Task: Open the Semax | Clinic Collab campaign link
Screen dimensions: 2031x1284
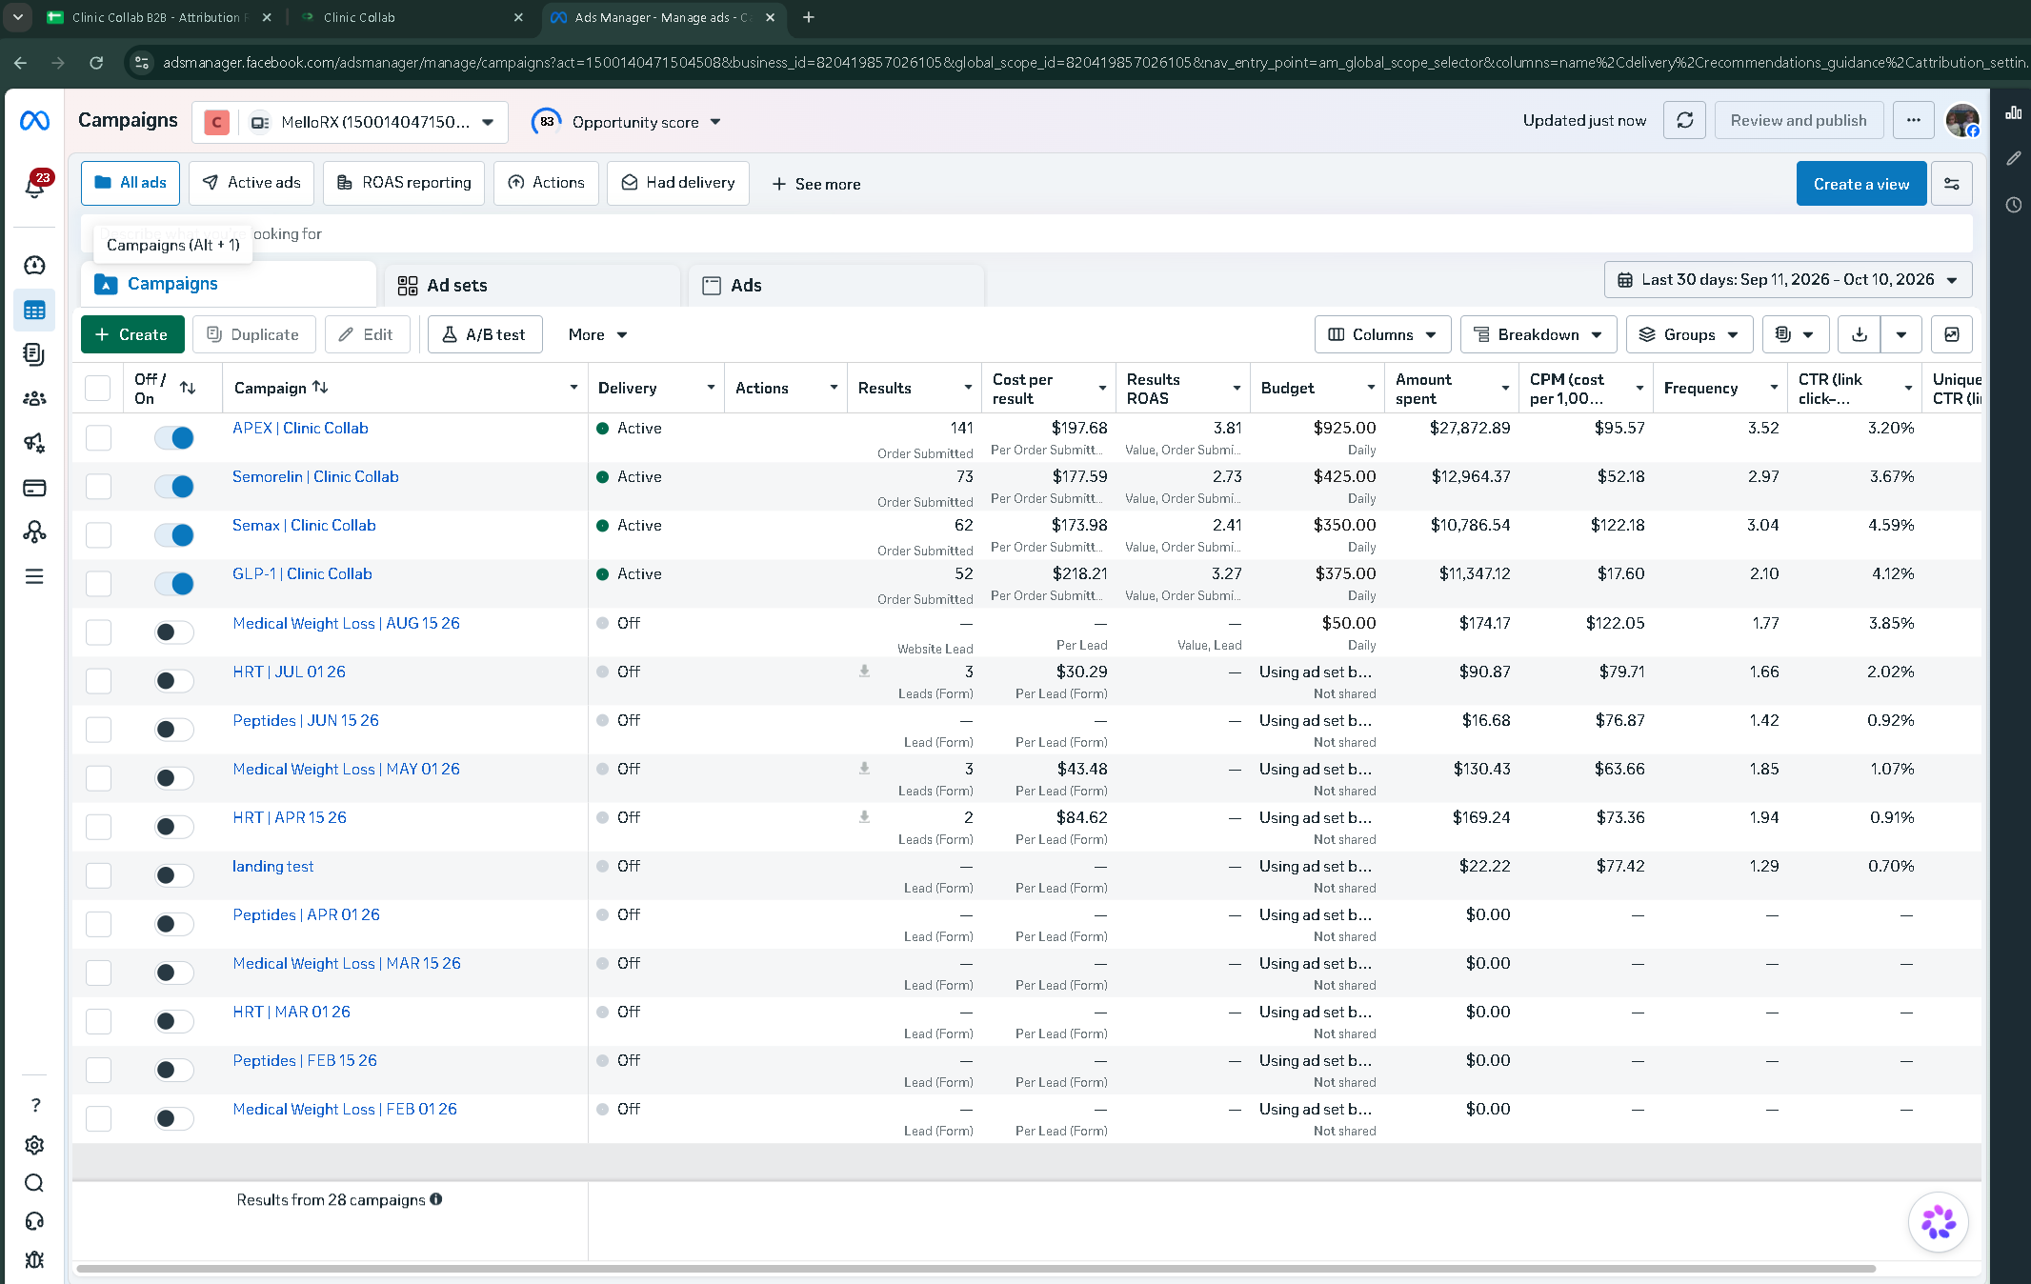Action: click(304, 525)
